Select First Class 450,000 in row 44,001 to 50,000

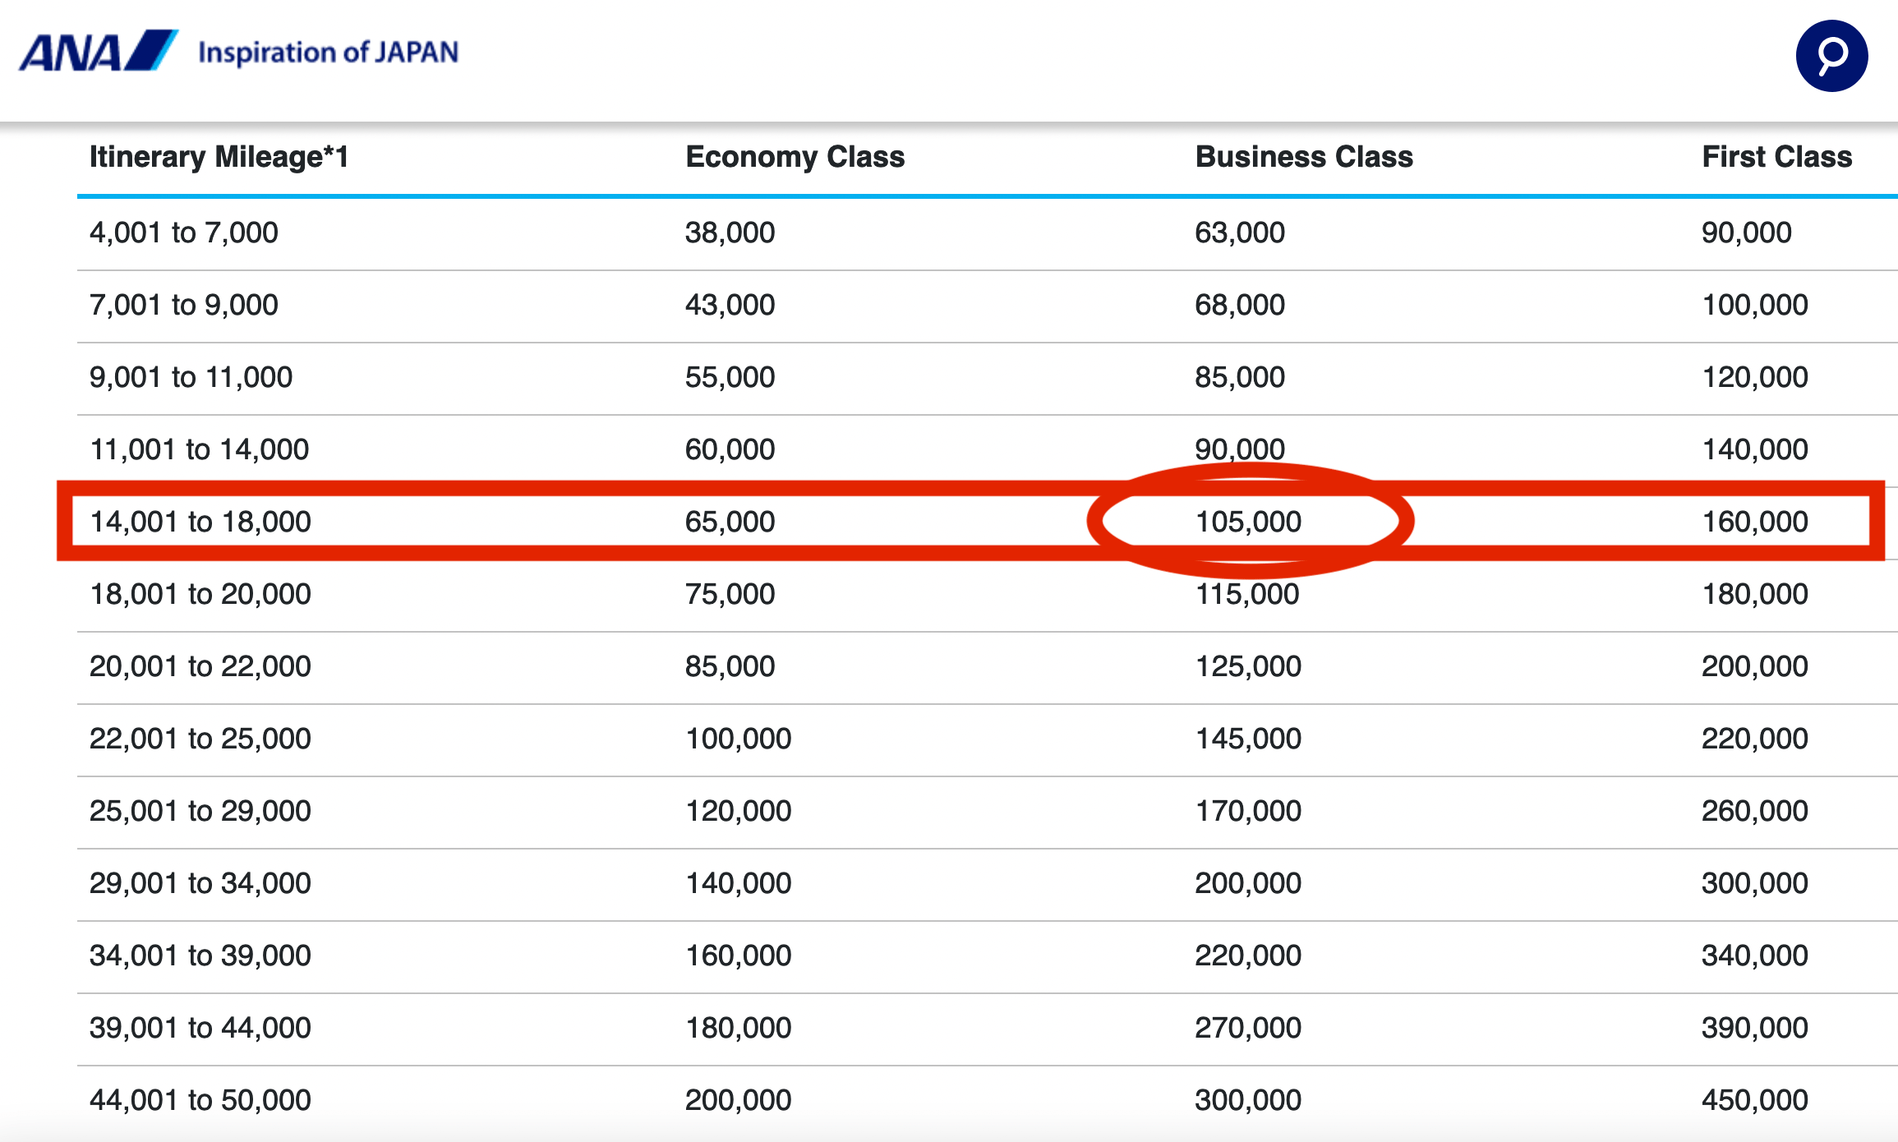[x=1755, y=1100]
